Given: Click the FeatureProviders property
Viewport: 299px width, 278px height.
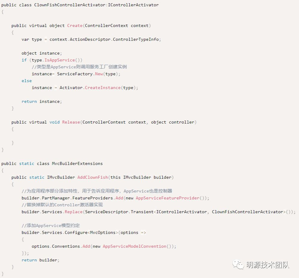Looking at the screenshot, I should click(92, 198).
